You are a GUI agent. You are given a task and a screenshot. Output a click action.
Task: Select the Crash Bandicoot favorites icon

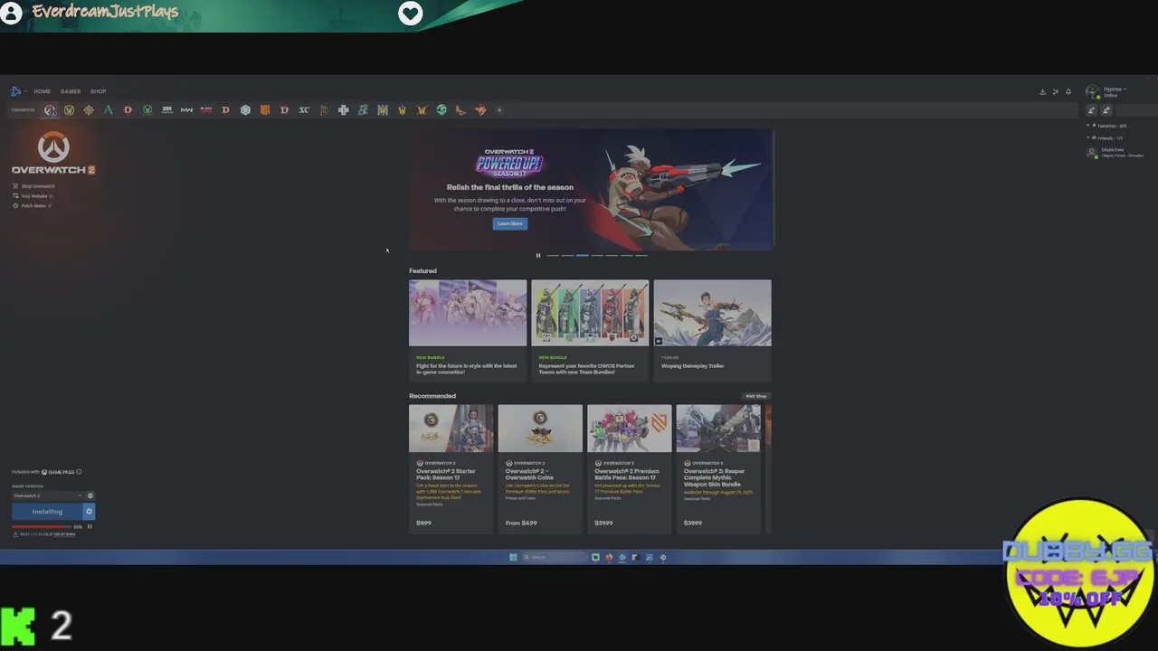pyautogui.click(x=480, y=110)
